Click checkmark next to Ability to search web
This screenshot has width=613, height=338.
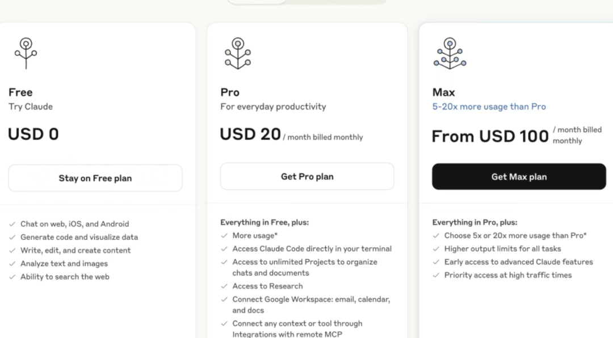[x=12, y=277]
